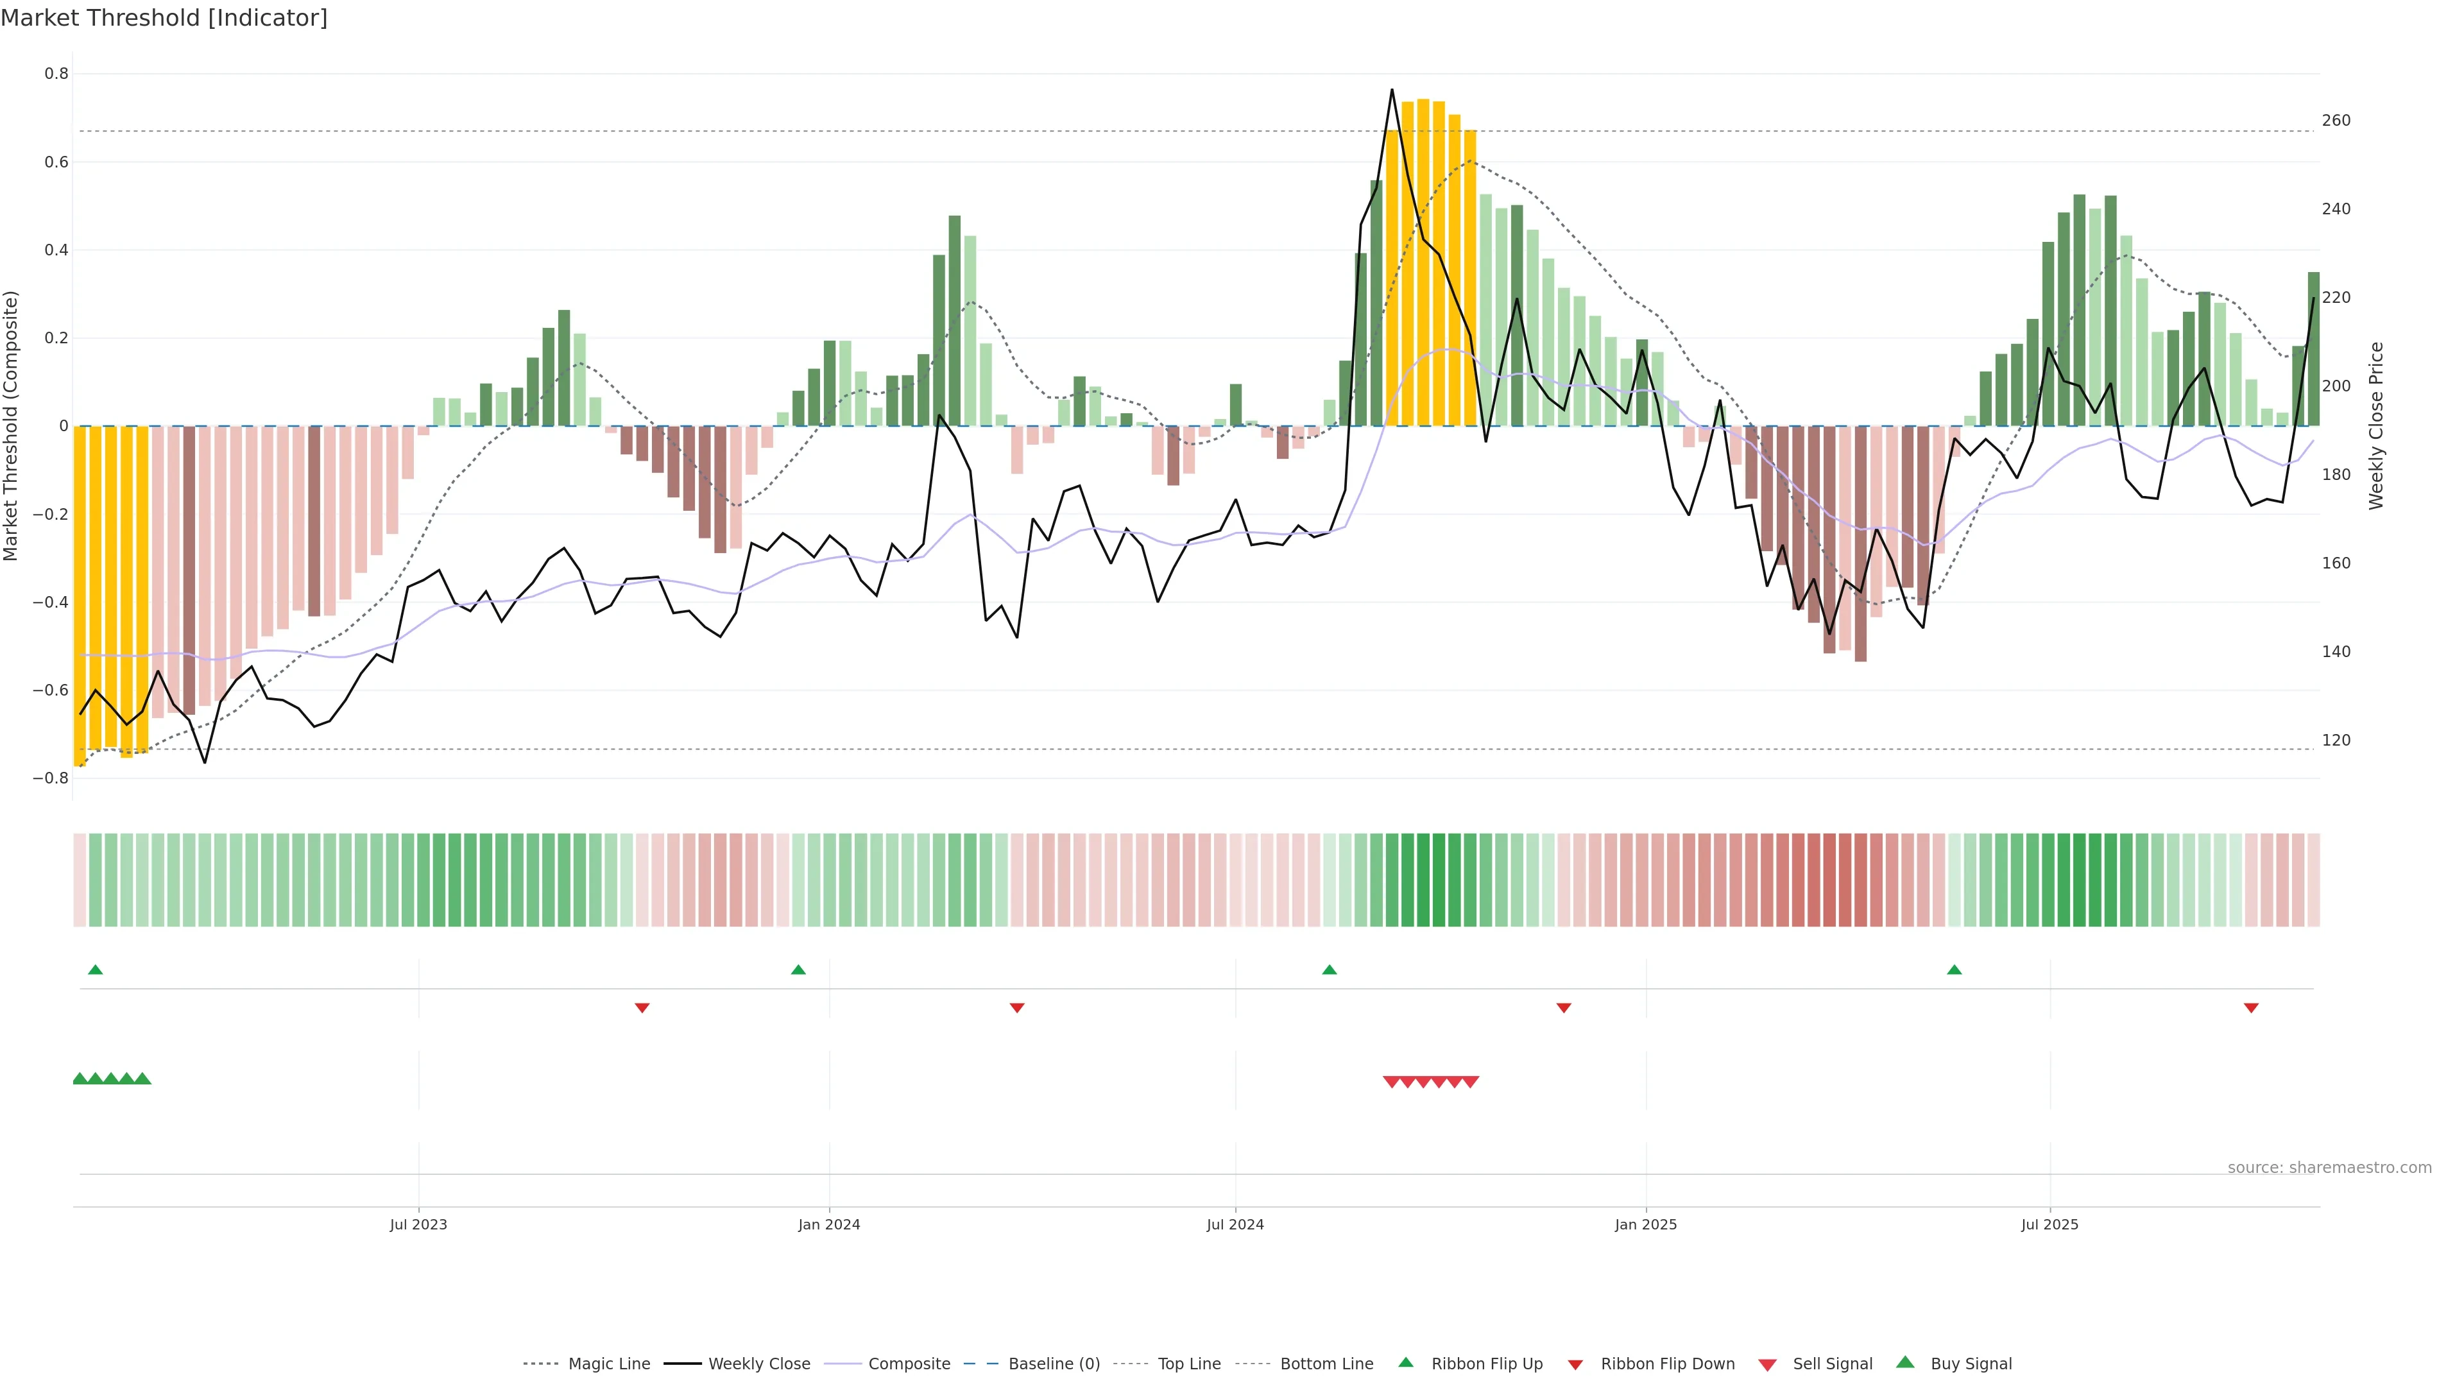Hide the Bottom Line series via legend
The image size is (2464, 1386).
point(1326,1364)
